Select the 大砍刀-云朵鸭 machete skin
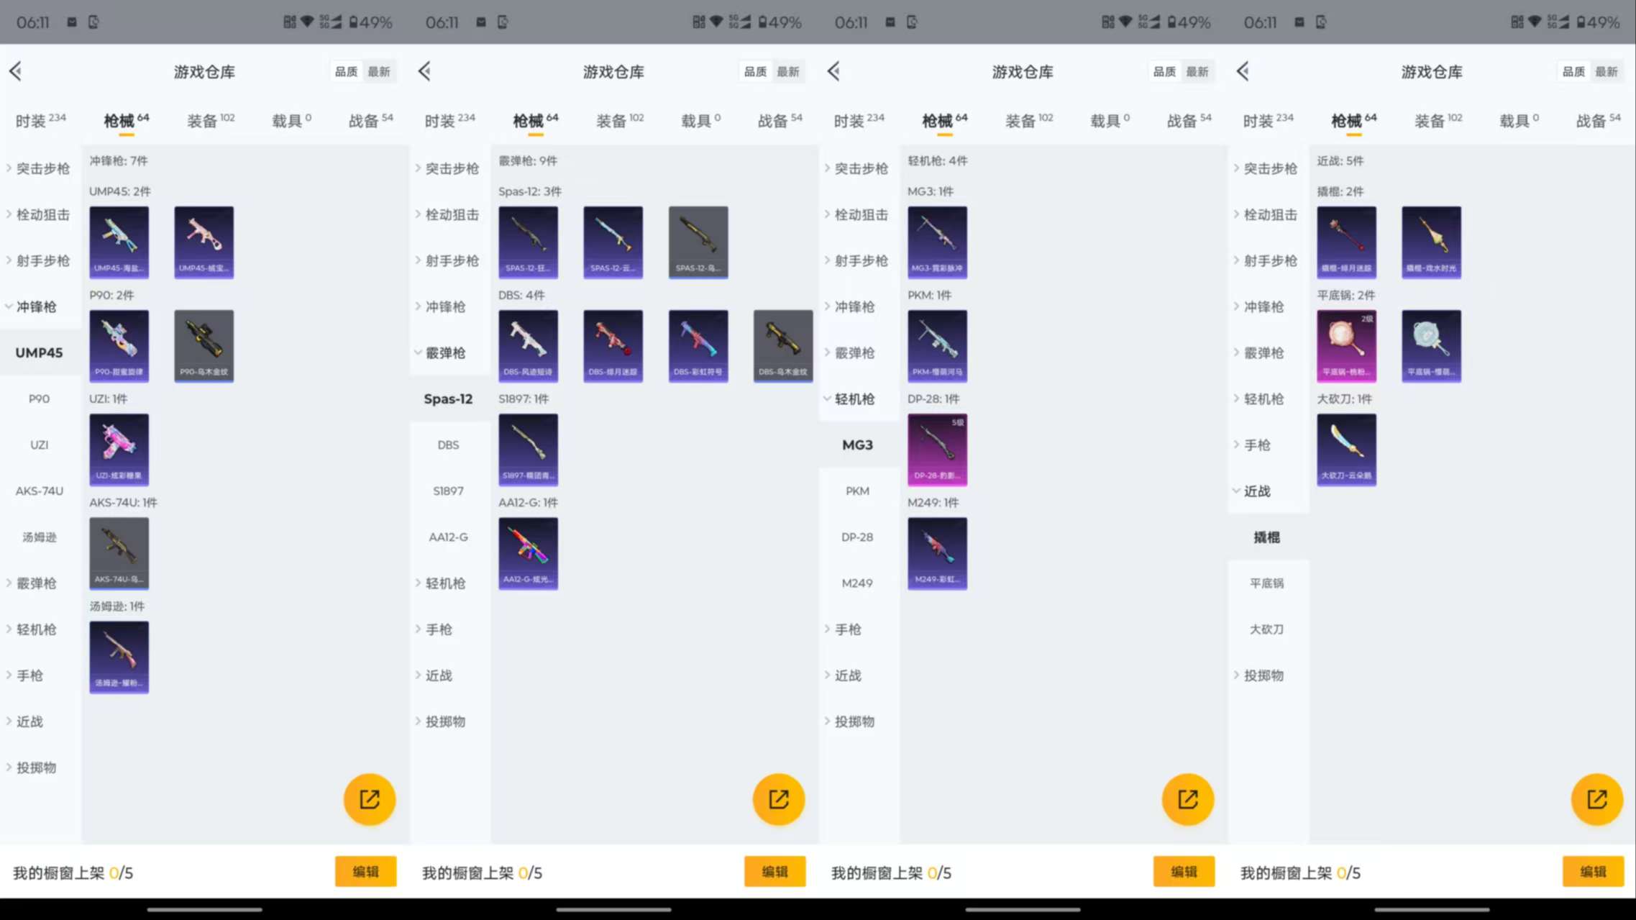Viewport: 1636px width, 920px height. pos(1346,449)
